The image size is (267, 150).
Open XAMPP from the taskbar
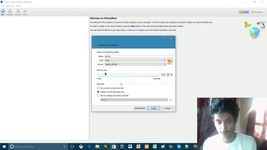click(147, 147)
